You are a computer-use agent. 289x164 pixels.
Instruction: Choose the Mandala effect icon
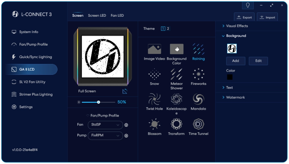tap(198, 99)
